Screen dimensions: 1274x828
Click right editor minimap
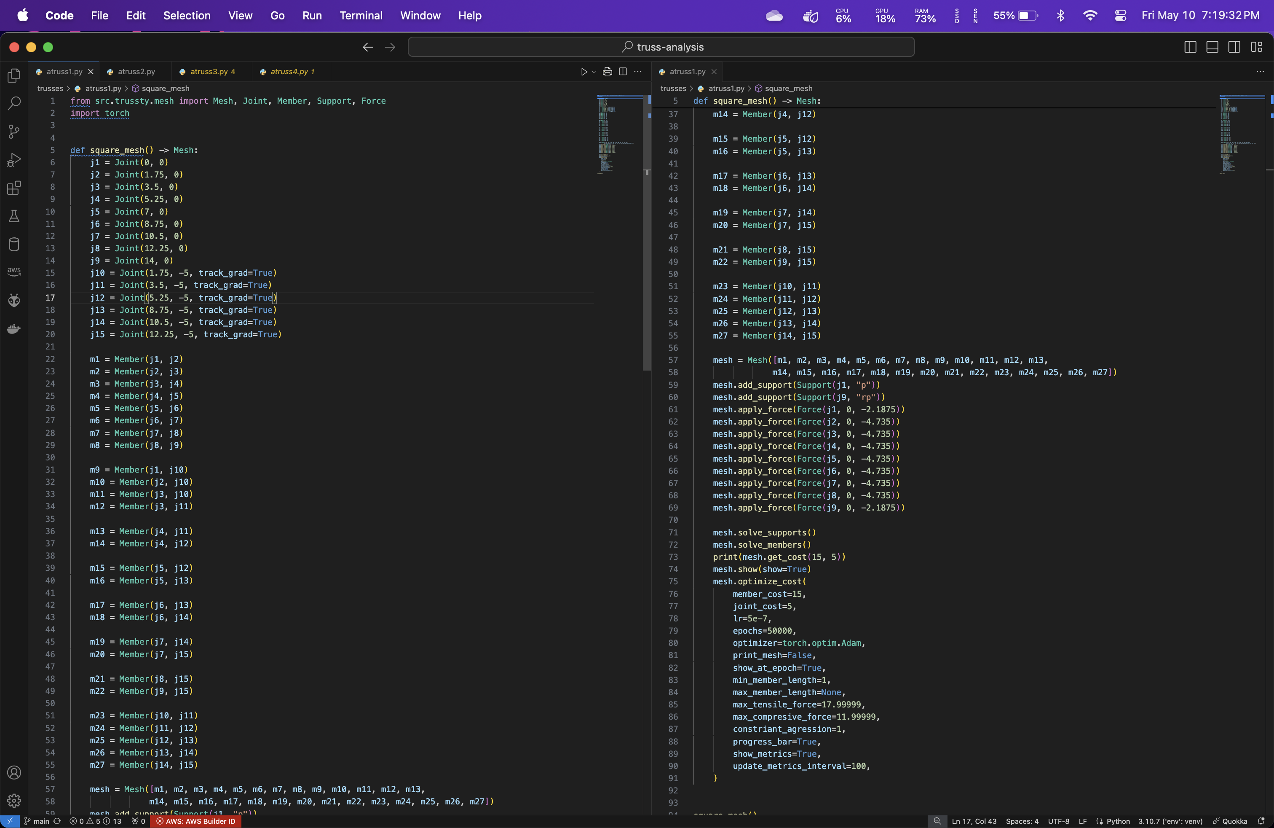click(1242, 134)
